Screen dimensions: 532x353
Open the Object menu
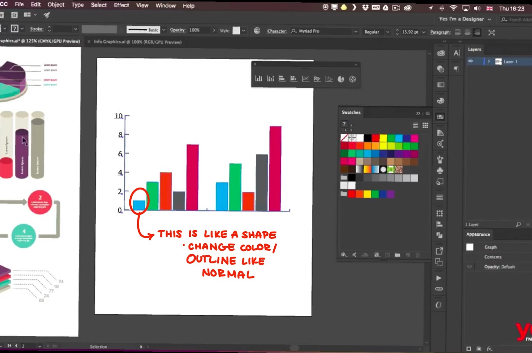[56, 5]
